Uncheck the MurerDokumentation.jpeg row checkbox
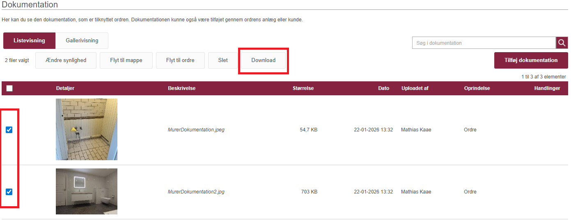Screen dimensions: 571x221 [x=9, y=130]
